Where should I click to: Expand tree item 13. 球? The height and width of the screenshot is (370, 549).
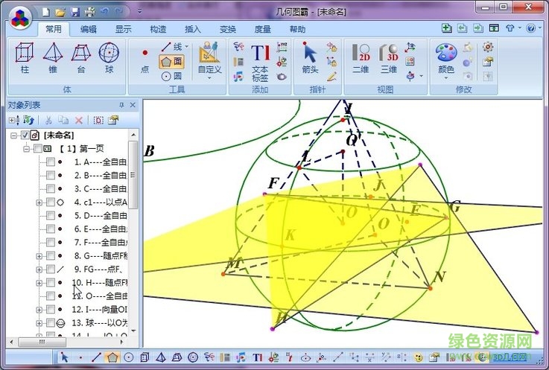click(x=39, y=322)
